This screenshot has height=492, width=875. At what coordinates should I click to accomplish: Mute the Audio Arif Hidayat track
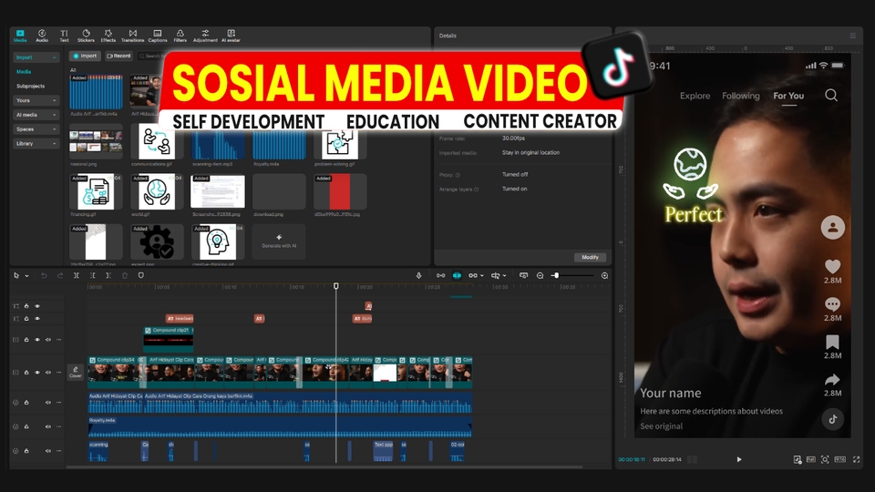coord(48,402)
